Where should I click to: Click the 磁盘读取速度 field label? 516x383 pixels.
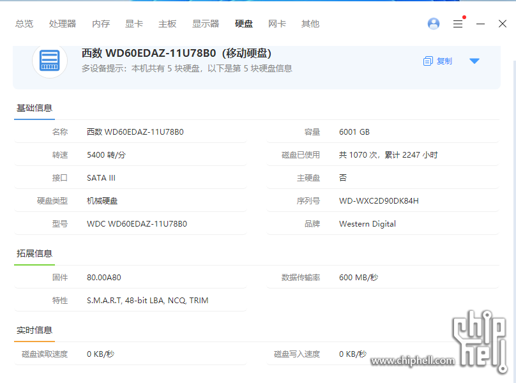point(45,354)
